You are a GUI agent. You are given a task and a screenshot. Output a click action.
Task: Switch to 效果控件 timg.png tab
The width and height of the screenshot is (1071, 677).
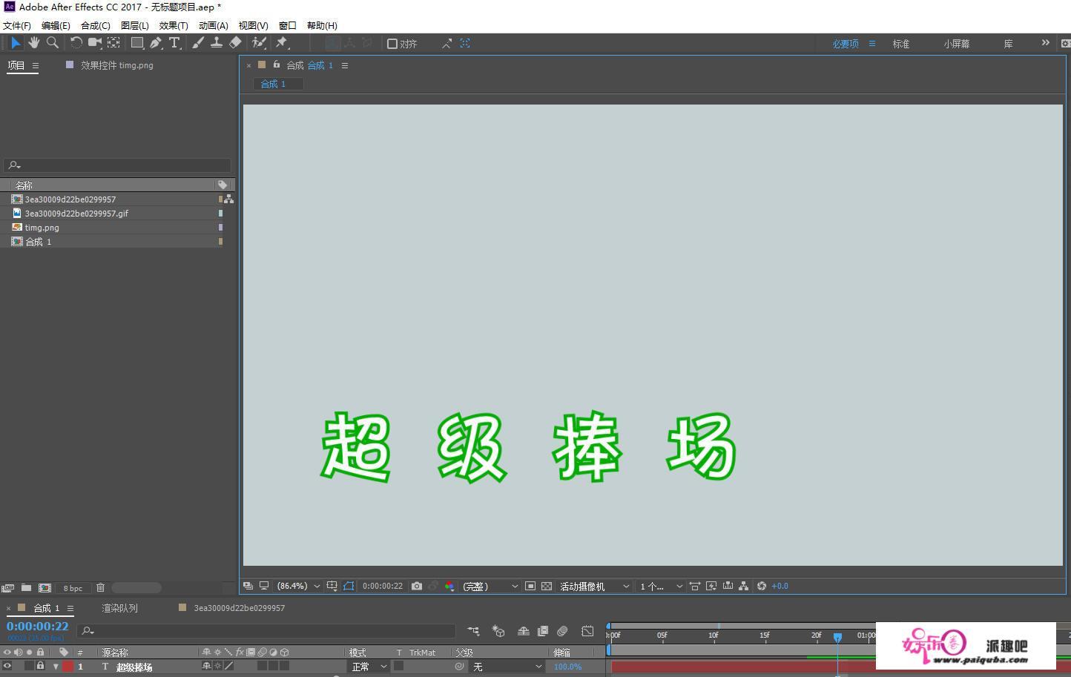tap(116, 65)
